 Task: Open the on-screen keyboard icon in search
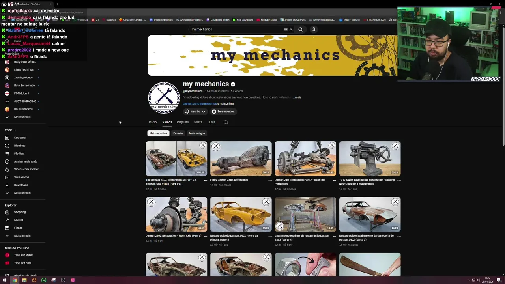[x=286, y=29]
